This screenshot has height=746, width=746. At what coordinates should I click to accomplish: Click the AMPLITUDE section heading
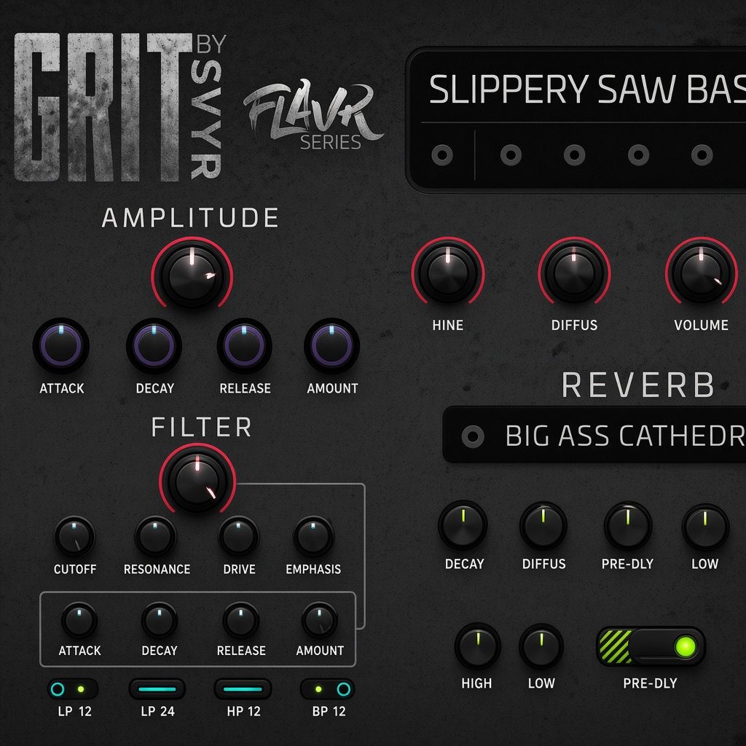pos(190,218)
